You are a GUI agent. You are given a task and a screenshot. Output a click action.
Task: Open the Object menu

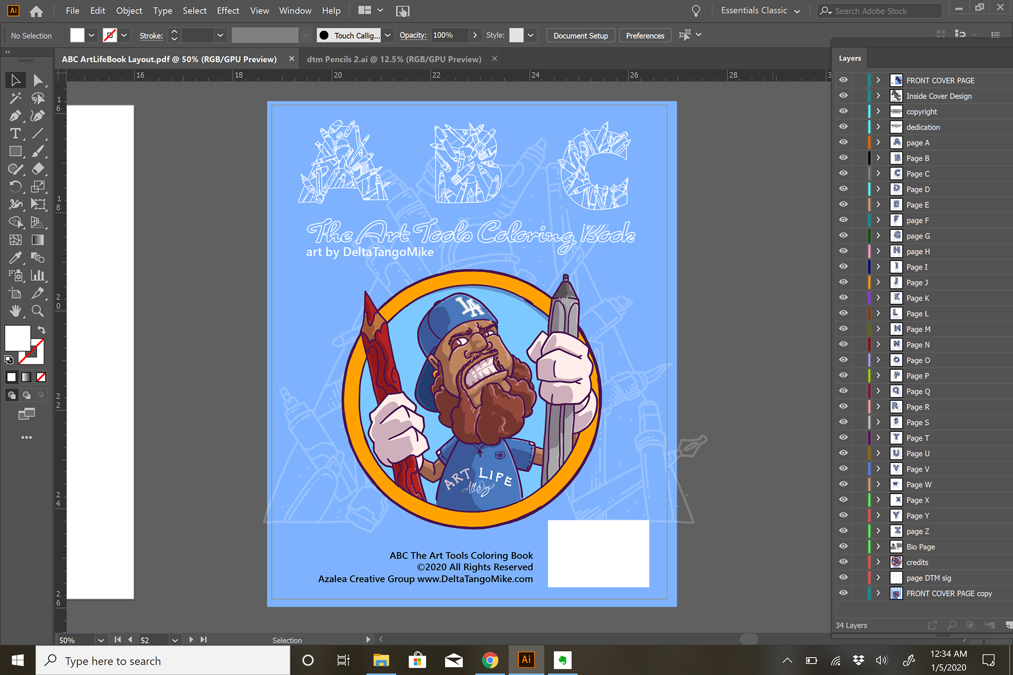(129, 11)
